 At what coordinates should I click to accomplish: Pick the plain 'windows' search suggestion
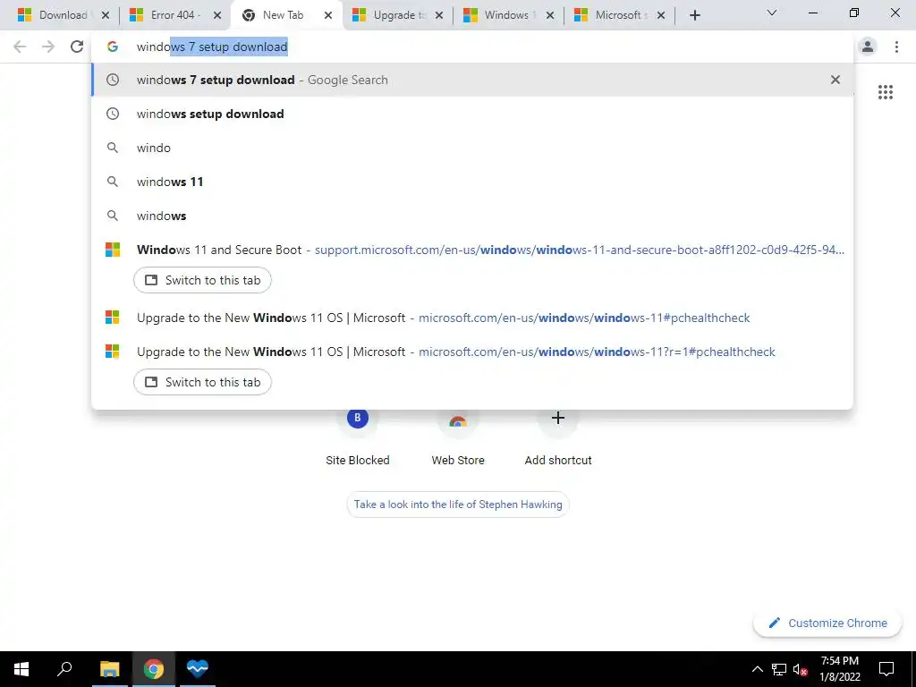click(x=472, y=216)
